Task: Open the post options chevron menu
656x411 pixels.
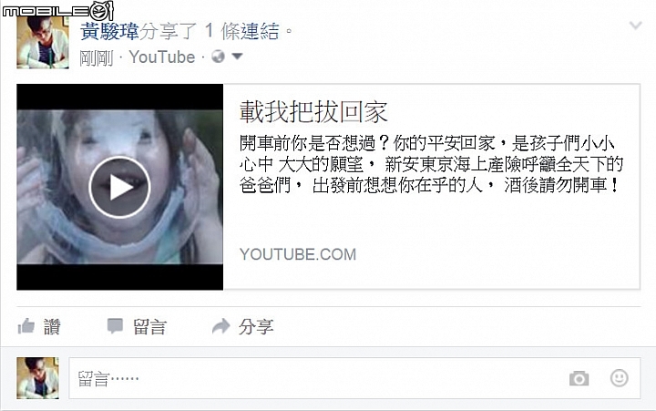Action: tap(636, 26)
